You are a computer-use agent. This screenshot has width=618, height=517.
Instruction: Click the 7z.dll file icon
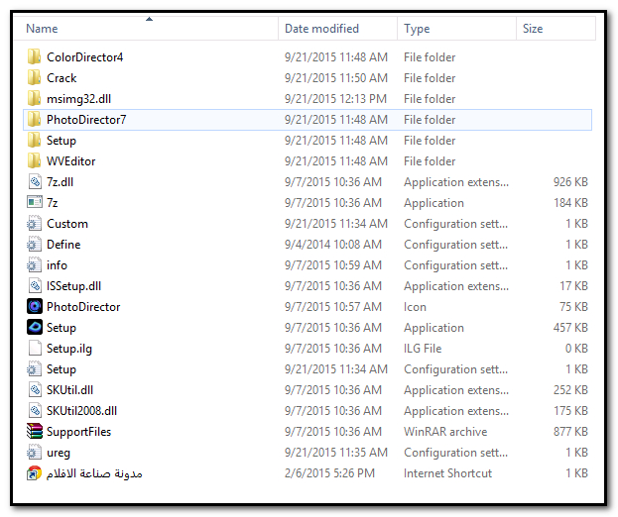coord(35,182)
